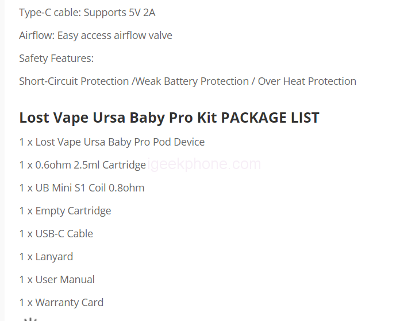Image resolution: width=400 pixels, height=321 pixels.
Task: Click the User Manual list item
Action: click(57, 279)
